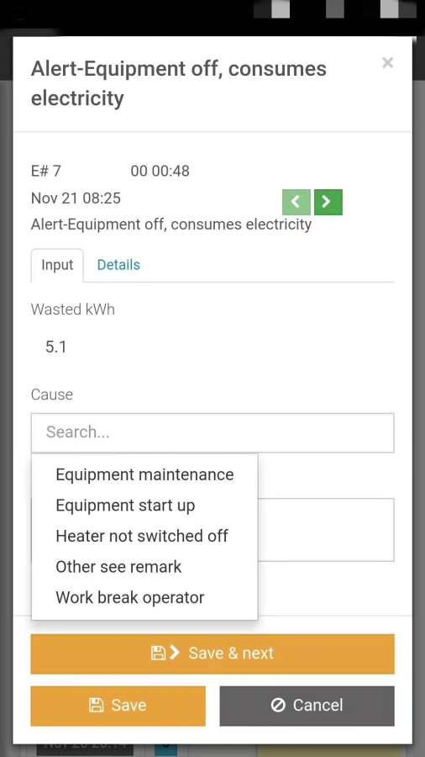
Task: Click the floppy disk icon on Save
Action: point(97,706)
